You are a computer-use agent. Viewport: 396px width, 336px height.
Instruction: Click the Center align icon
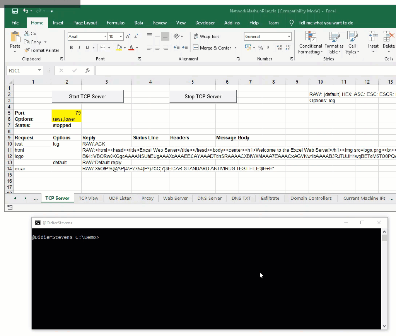point(157,48)
